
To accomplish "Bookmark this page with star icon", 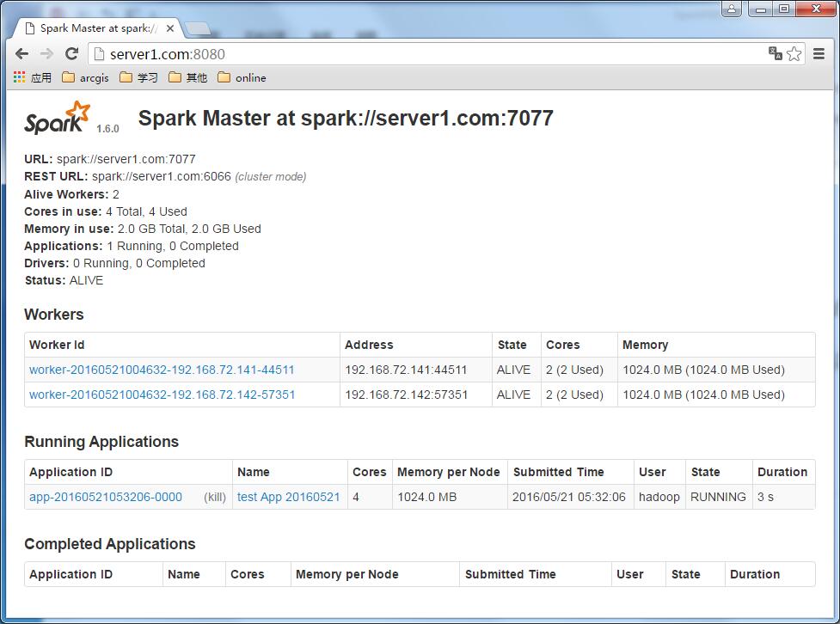I will 794,53.
